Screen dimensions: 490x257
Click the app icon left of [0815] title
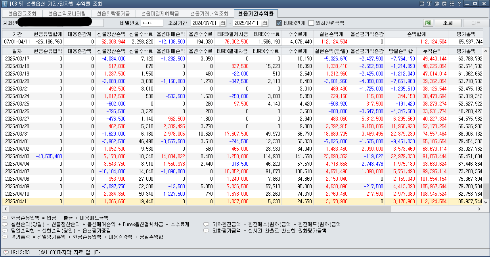click(x=4, y=4)
